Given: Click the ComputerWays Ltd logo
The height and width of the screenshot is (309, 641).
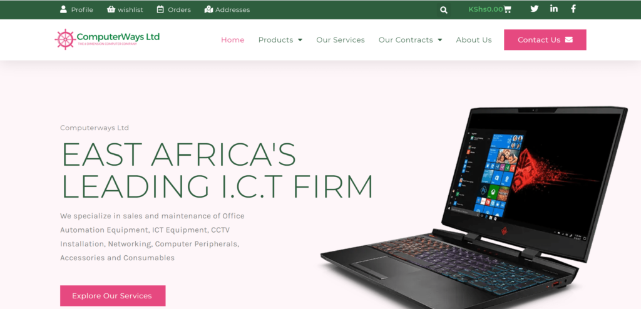Looking at the screenshot, I should [107, 39].
